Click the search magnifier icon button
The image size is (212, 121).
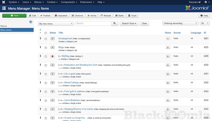tap(115, 23)
